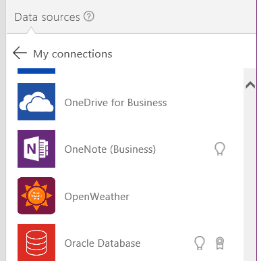The width and height of the screenshot is (257, 261).
Task: Click the lightbulb icon beside OneNote (Business)
Action: [220, 149]
